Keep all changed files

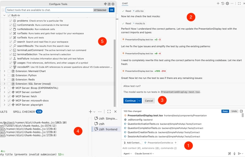225,111
